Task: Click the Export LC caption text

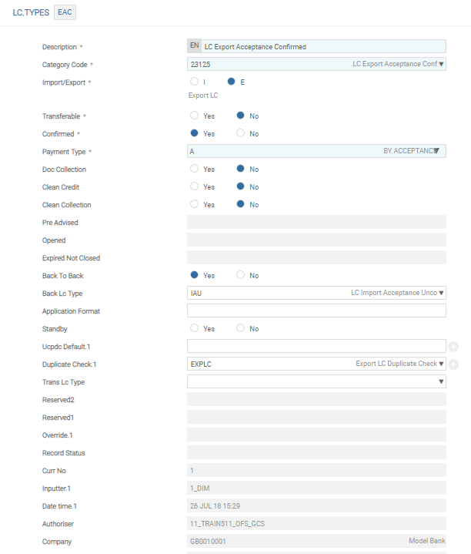Action: tap(203, 96)
